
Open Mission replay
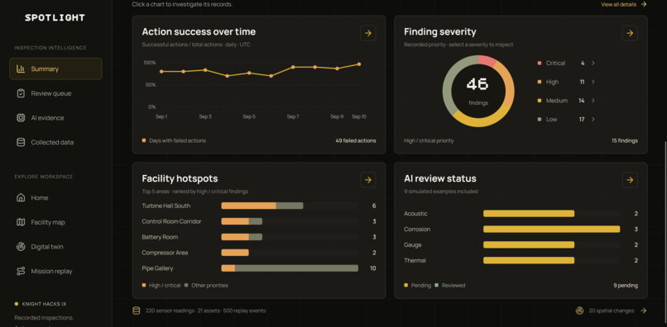[x=55, y=271]
